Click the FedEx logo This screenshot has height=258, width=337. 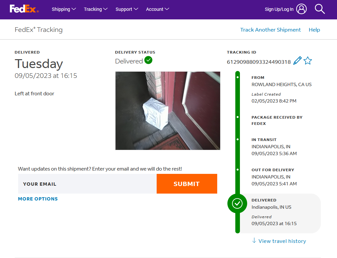point(24,9)
